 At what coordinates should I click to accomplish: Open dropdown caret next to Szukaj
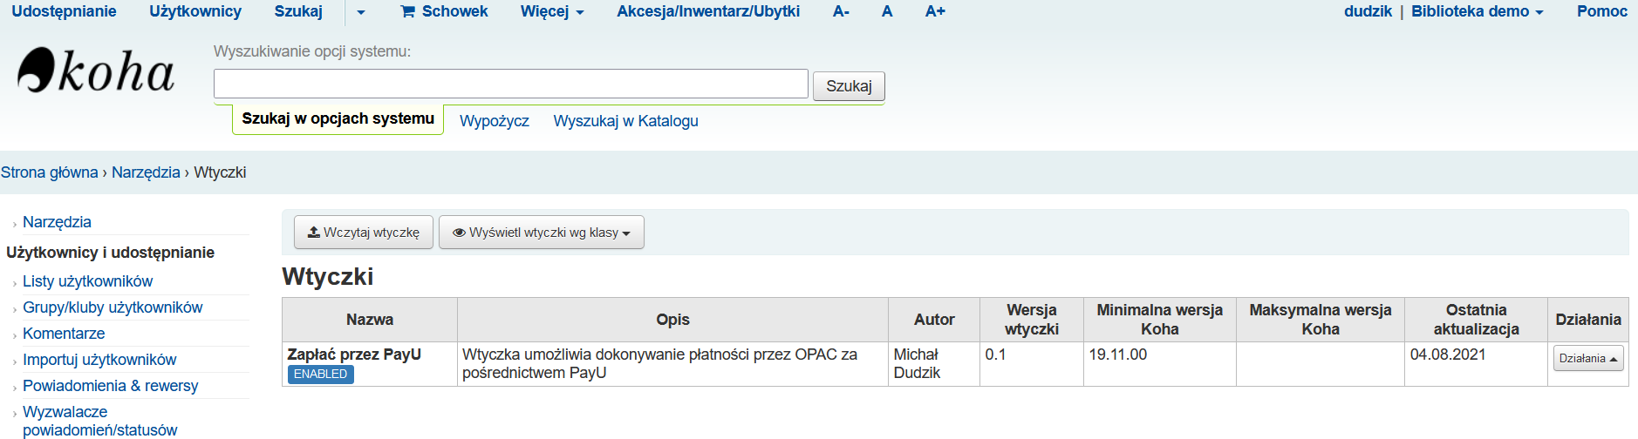click(x=361, y=12)
